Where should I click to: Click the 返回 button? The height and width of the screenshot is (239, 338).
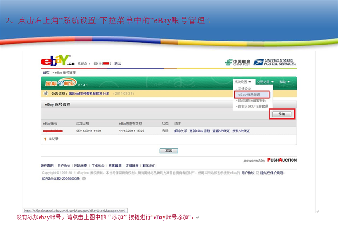pyautogui.click(x=169, y=150)
